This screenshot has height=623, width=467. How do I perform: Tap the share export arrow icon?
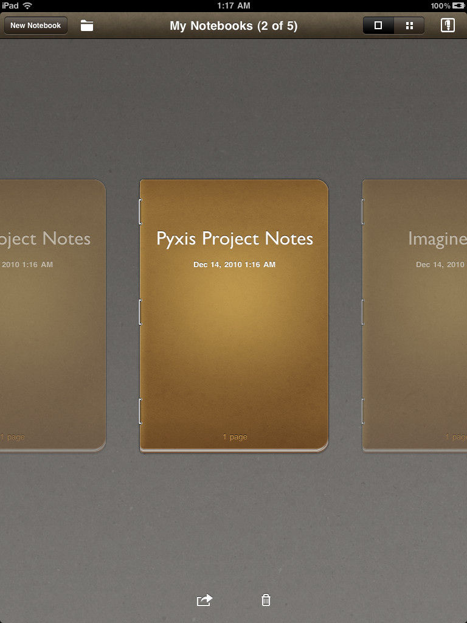204,599
